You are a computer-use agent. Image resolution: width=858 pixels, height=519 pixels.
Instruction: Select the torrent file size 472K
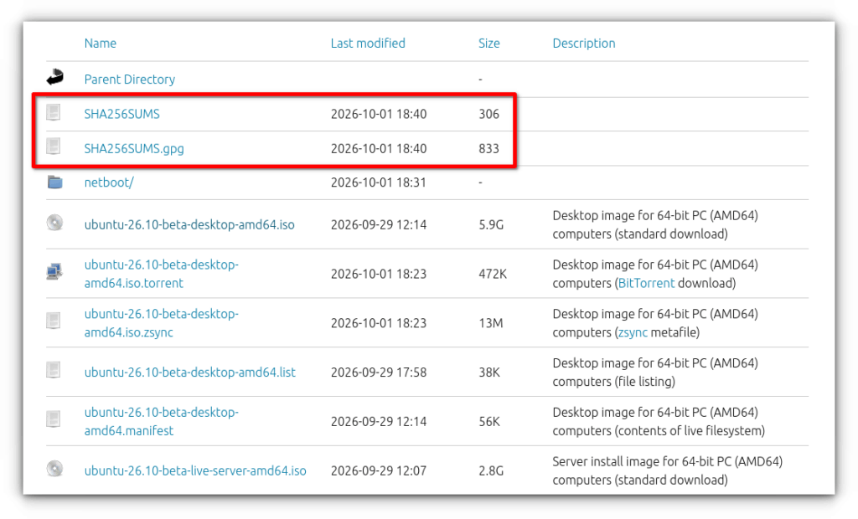click(493, 274)
